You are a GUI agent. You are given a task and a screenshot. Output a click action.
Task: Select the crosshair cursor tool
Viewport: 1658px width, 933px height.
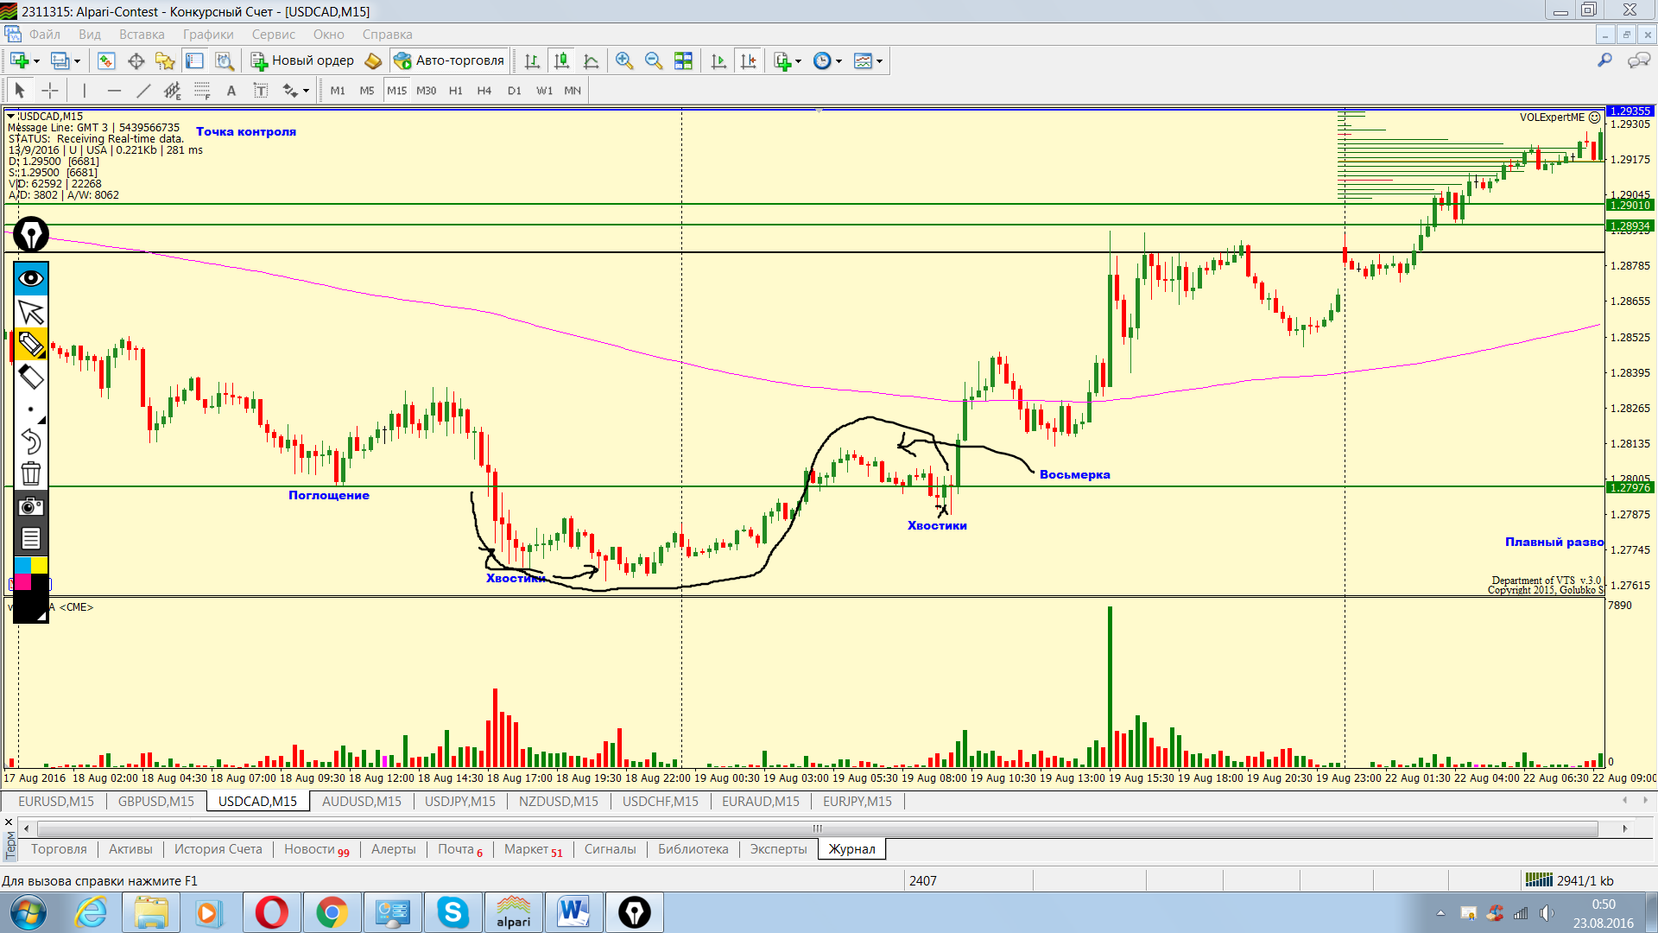click(50, 91)
